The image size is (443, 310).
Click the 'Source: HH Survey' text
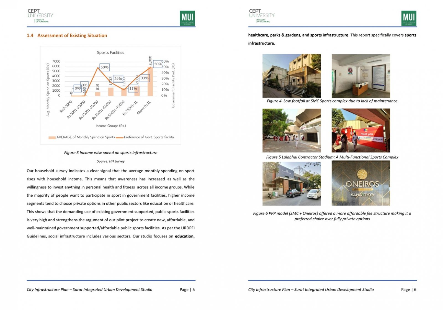click(x=111, y=161)
